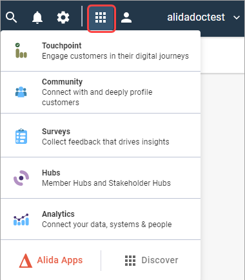Click "Connect your data, systems & people"
This screenshot has width=245, height=280.
point(107,225)
